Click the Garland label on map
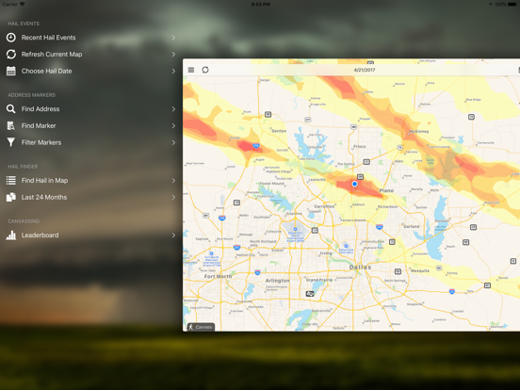Viewport: 520px width, 390px height. [x=412, y=226]
